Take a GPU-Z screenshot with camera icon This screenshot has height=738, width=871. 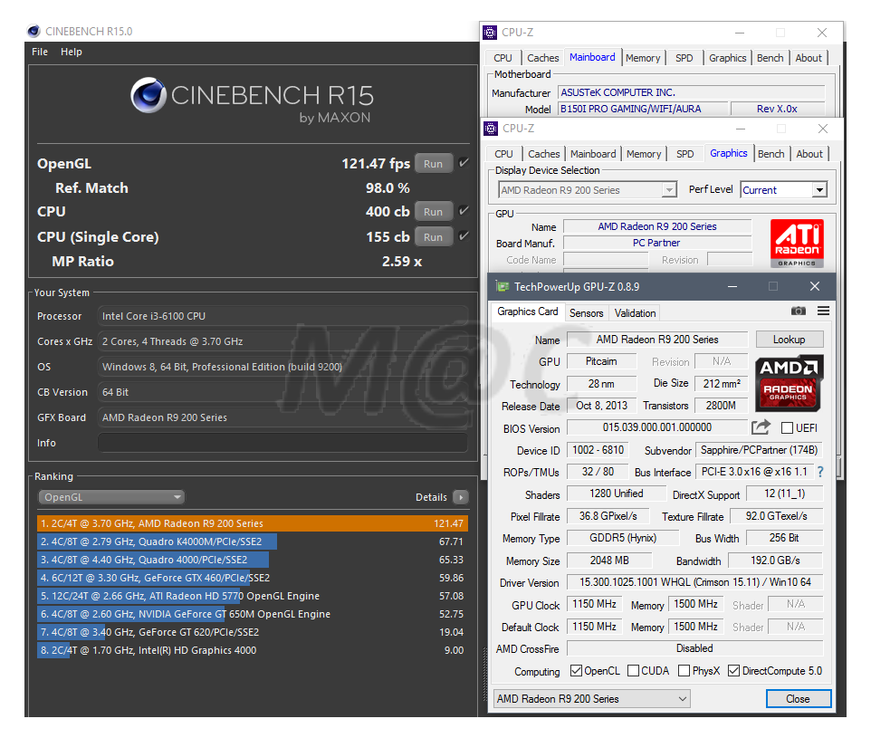(x=799, y=311)
